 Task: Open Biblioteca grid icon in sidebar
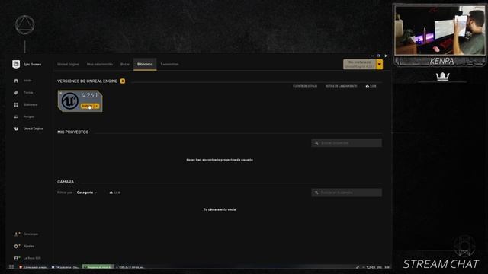(16, 105)
